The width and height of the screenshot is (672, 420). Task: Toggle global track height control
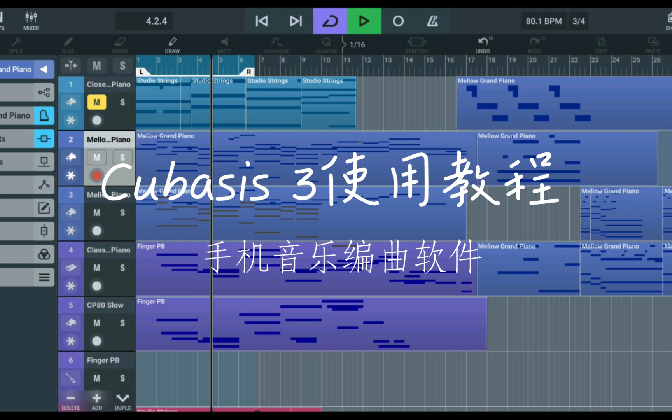(71, 66)
